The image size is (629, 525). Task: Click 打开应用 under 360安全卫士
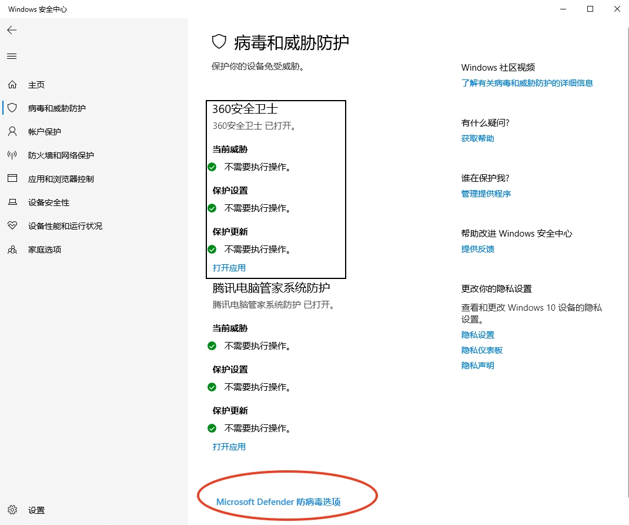[229, 268]
